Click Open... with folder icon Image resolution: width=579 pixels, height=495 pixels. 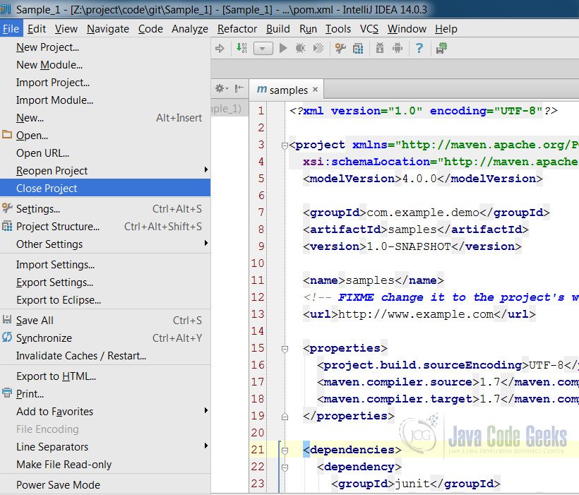pos(105,136)
